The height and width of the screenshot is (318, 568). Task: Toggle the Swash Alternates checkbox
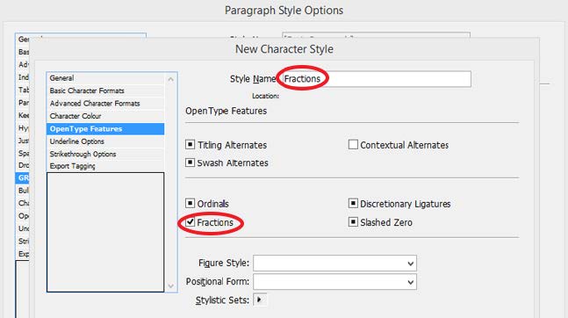click(190, 163)
